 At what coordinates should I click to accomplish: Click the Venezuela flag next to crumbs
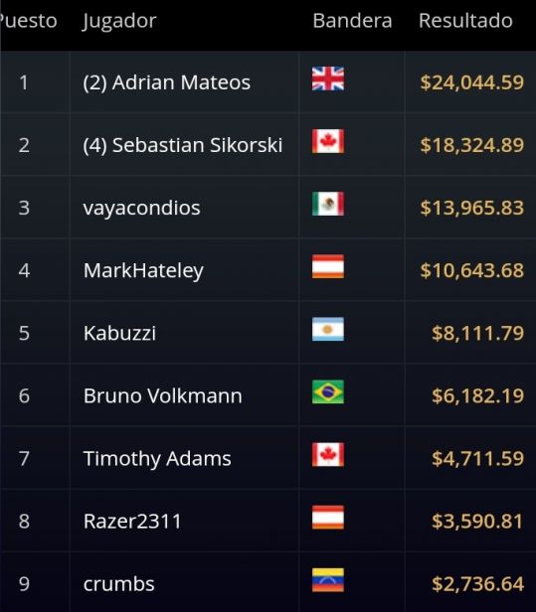(x=328, y=580)
